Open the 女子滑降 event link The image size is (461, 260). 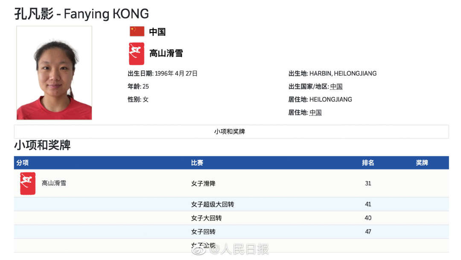pos(203,184)
